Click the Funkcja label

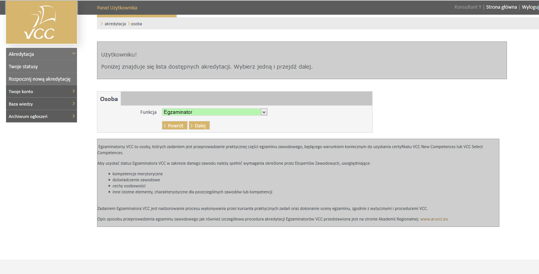[148, 112]
